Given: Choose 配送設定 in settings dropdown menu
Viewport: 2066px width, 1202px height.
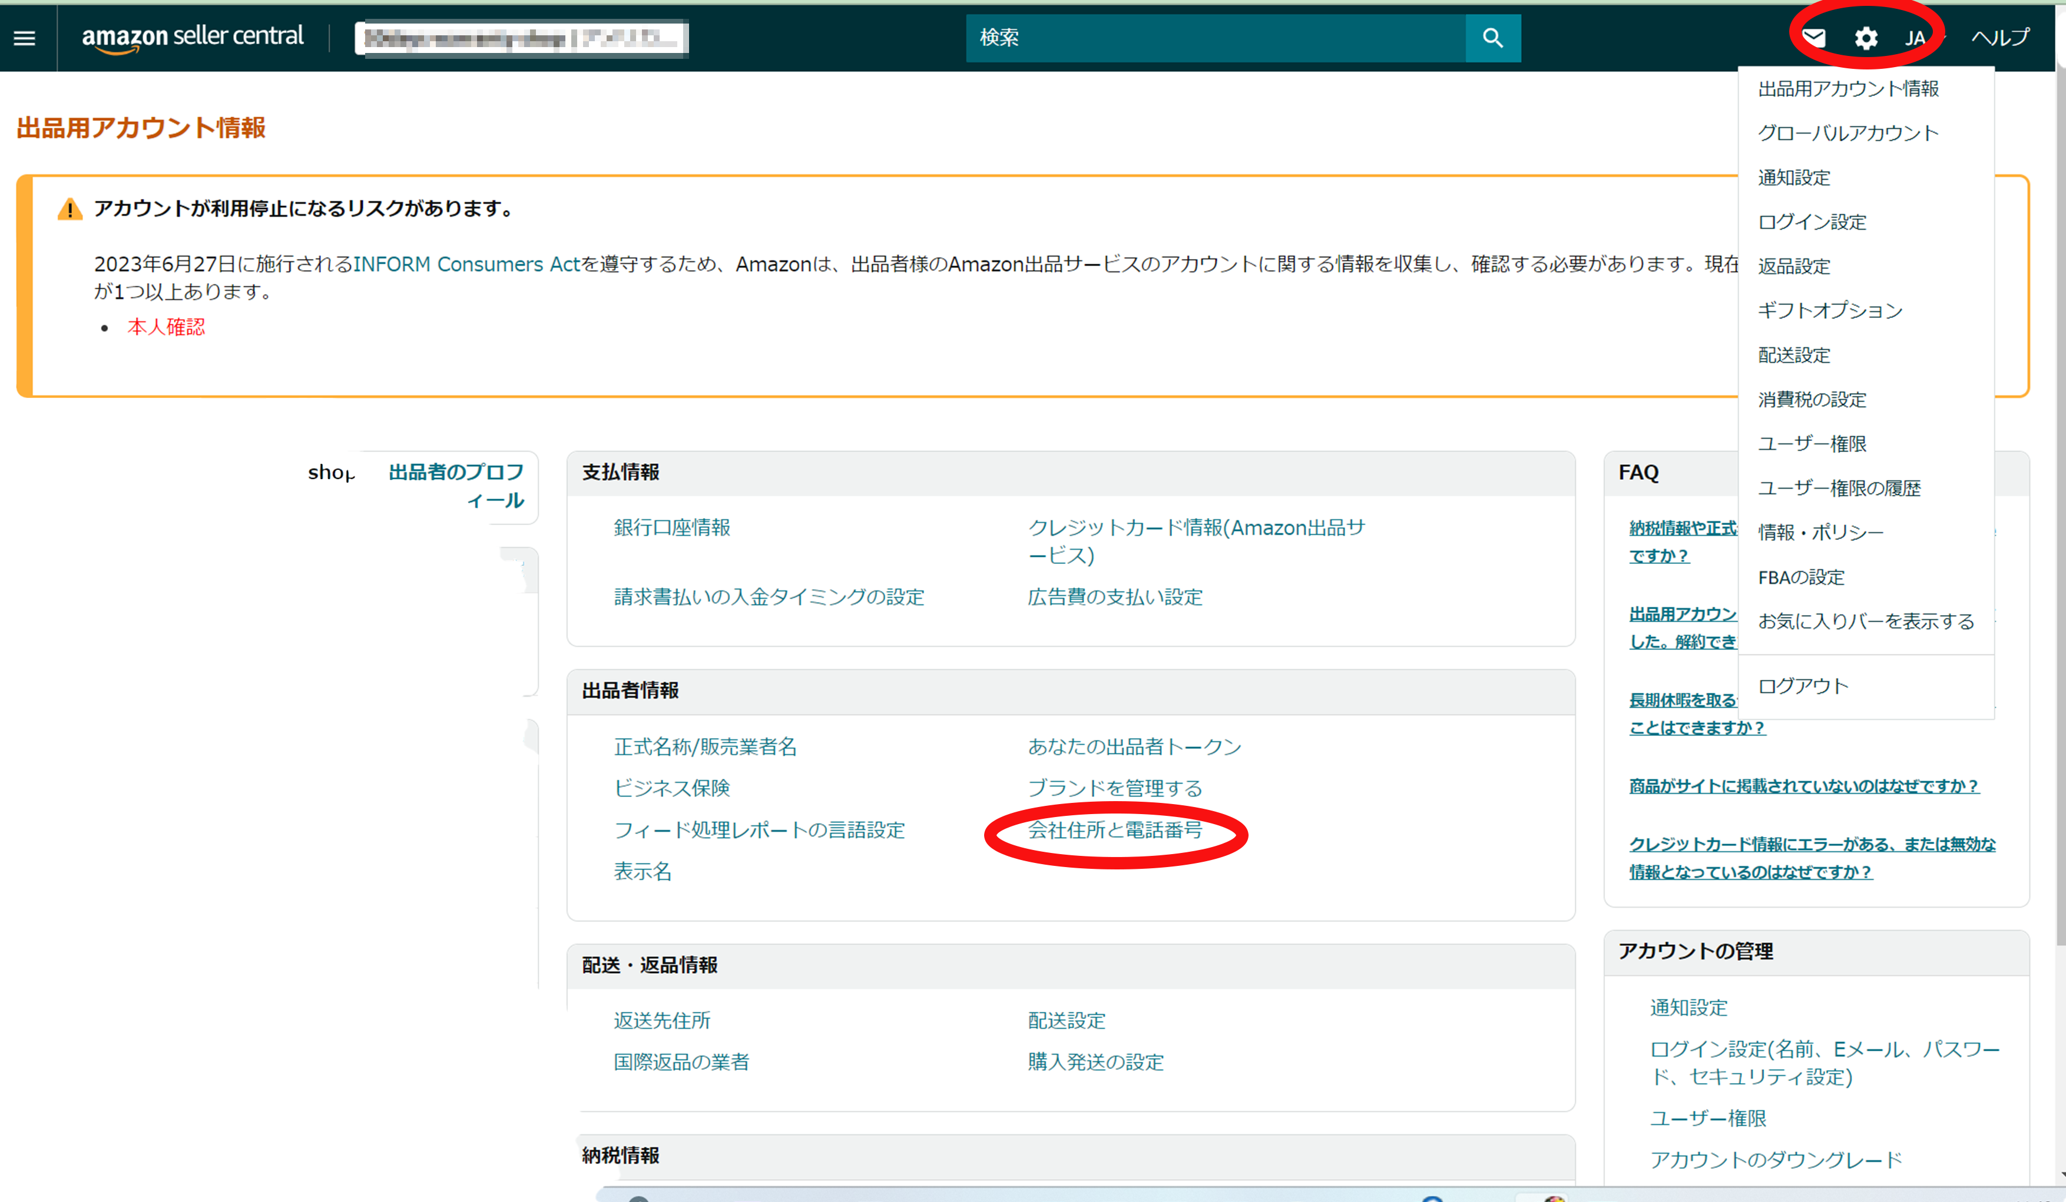Looking at the screenshot, I should (x=1794, y=355).
